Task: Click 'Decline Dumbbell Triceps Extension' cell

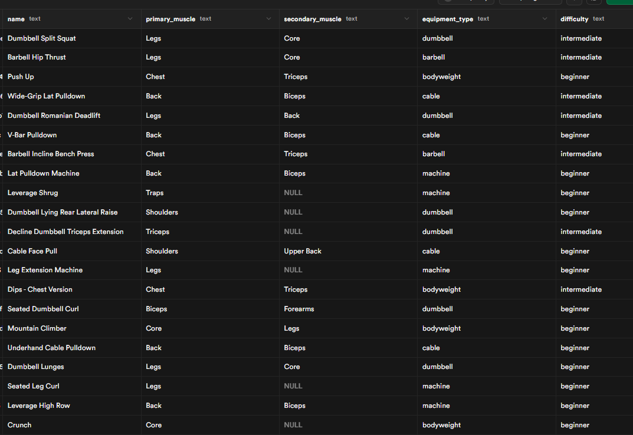Action: click(x=72, y=232)
